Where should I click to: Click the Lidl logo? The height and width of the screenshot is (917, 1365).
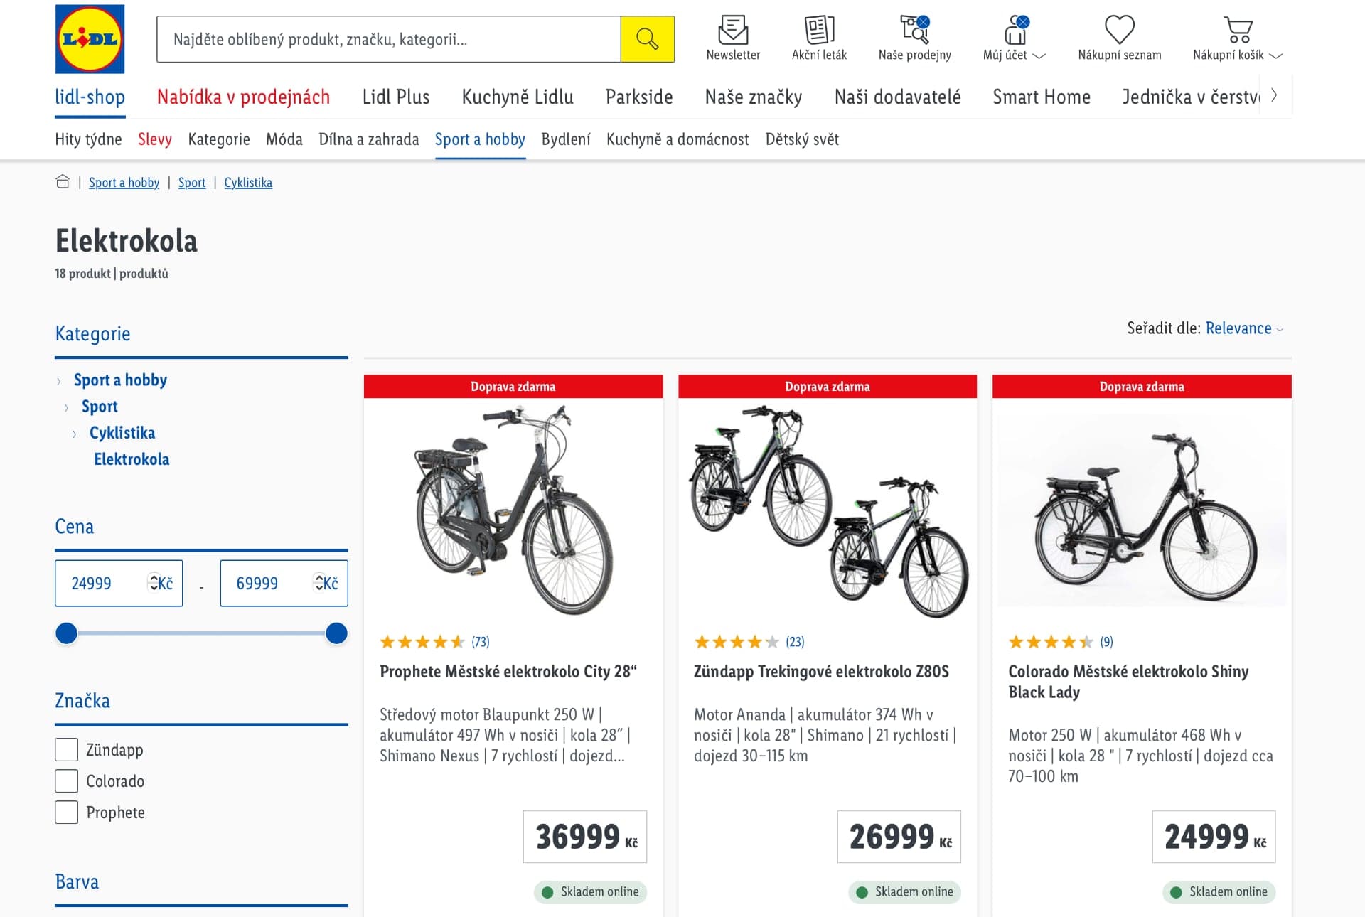[90, 39]
